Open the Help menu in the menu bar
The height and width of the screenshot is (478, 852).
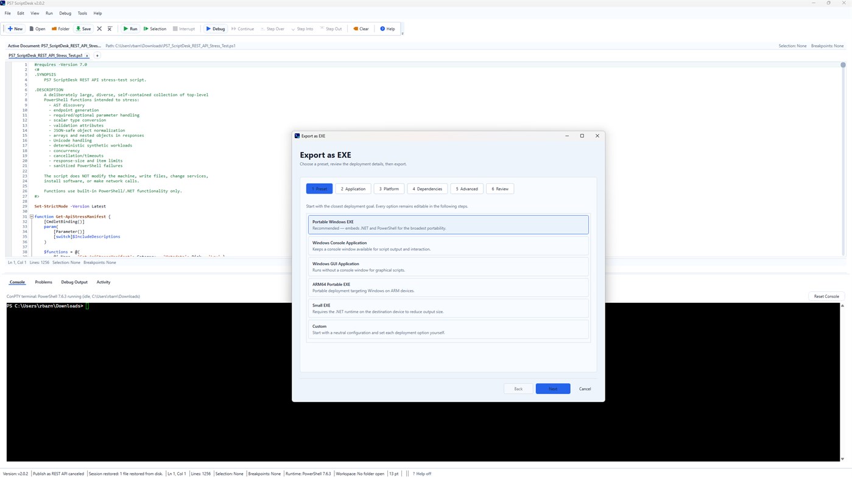pos(97,13)
